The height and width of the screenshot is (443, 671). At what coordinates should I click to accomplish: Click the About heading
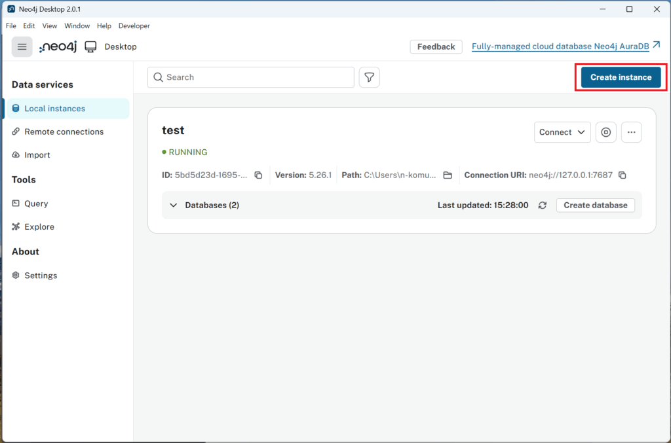click(26, 252)
